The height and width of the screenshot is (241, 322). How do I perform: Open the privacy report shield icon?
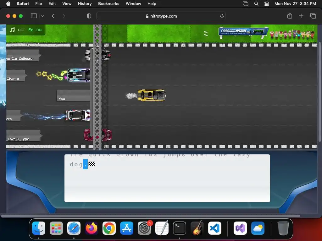89,16
